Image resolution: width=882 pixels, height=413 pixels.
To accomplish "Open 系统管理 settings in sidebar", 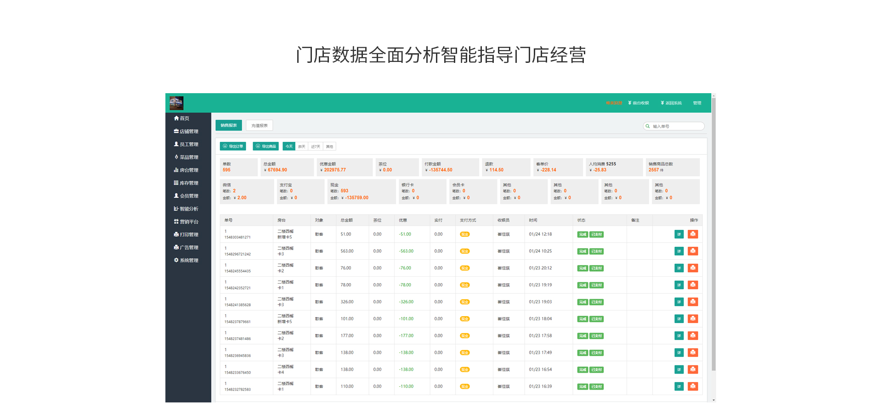I will 186,260.
